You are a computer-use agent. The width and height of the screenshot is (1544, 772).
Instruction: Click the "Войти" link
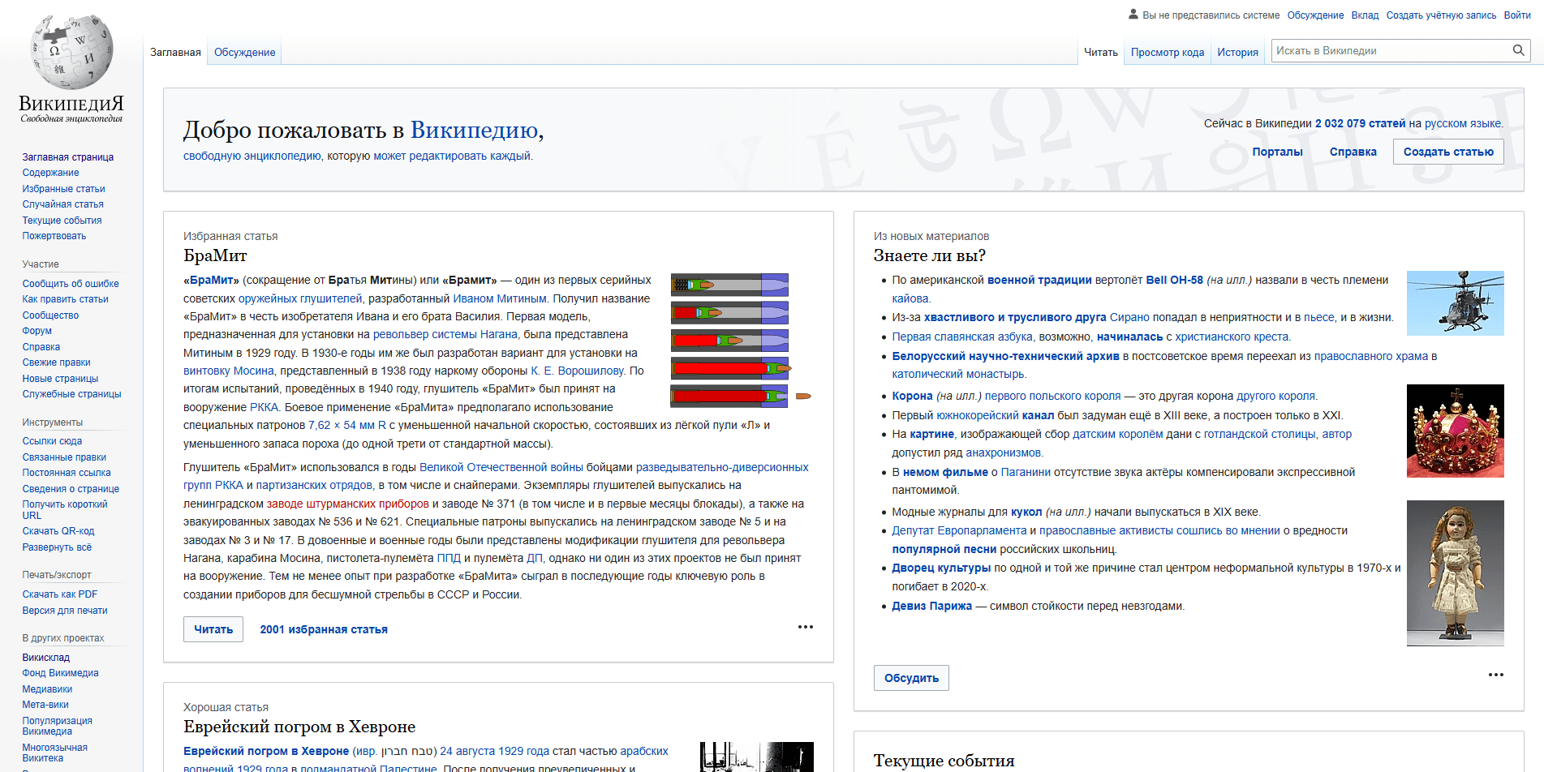[x=1516, y=15]
